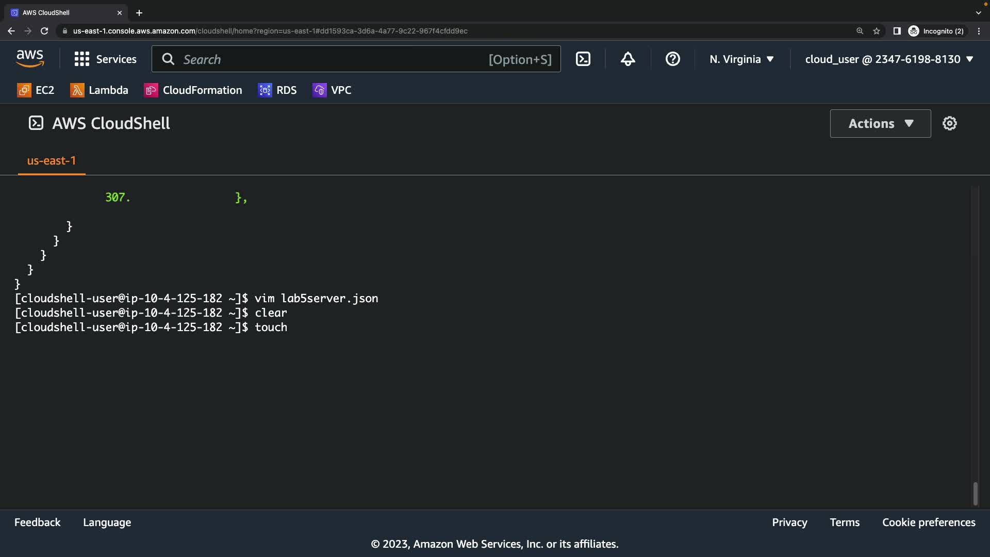Go to AWS console home logo
The height and width of the screenshot is (557, 990).
[x=30, y=59]
